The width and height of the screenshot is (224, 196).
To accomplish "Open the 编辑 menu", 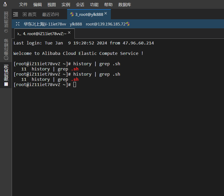I will point(37,5).
